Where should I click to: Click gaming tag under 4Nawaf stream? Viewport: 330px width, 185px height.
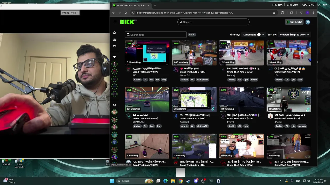click(302, 126)
